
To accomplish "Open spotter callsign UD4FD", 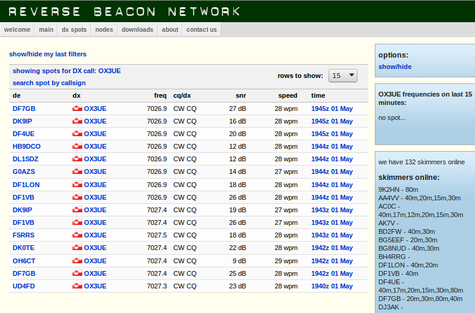I will [23, 286].
